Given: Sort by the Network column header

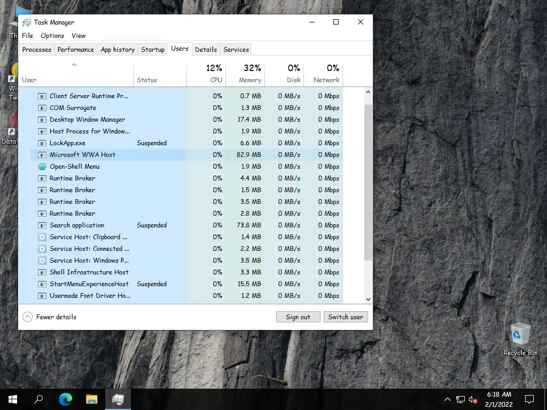Looking at the screenshot, I should click(323, 75).
